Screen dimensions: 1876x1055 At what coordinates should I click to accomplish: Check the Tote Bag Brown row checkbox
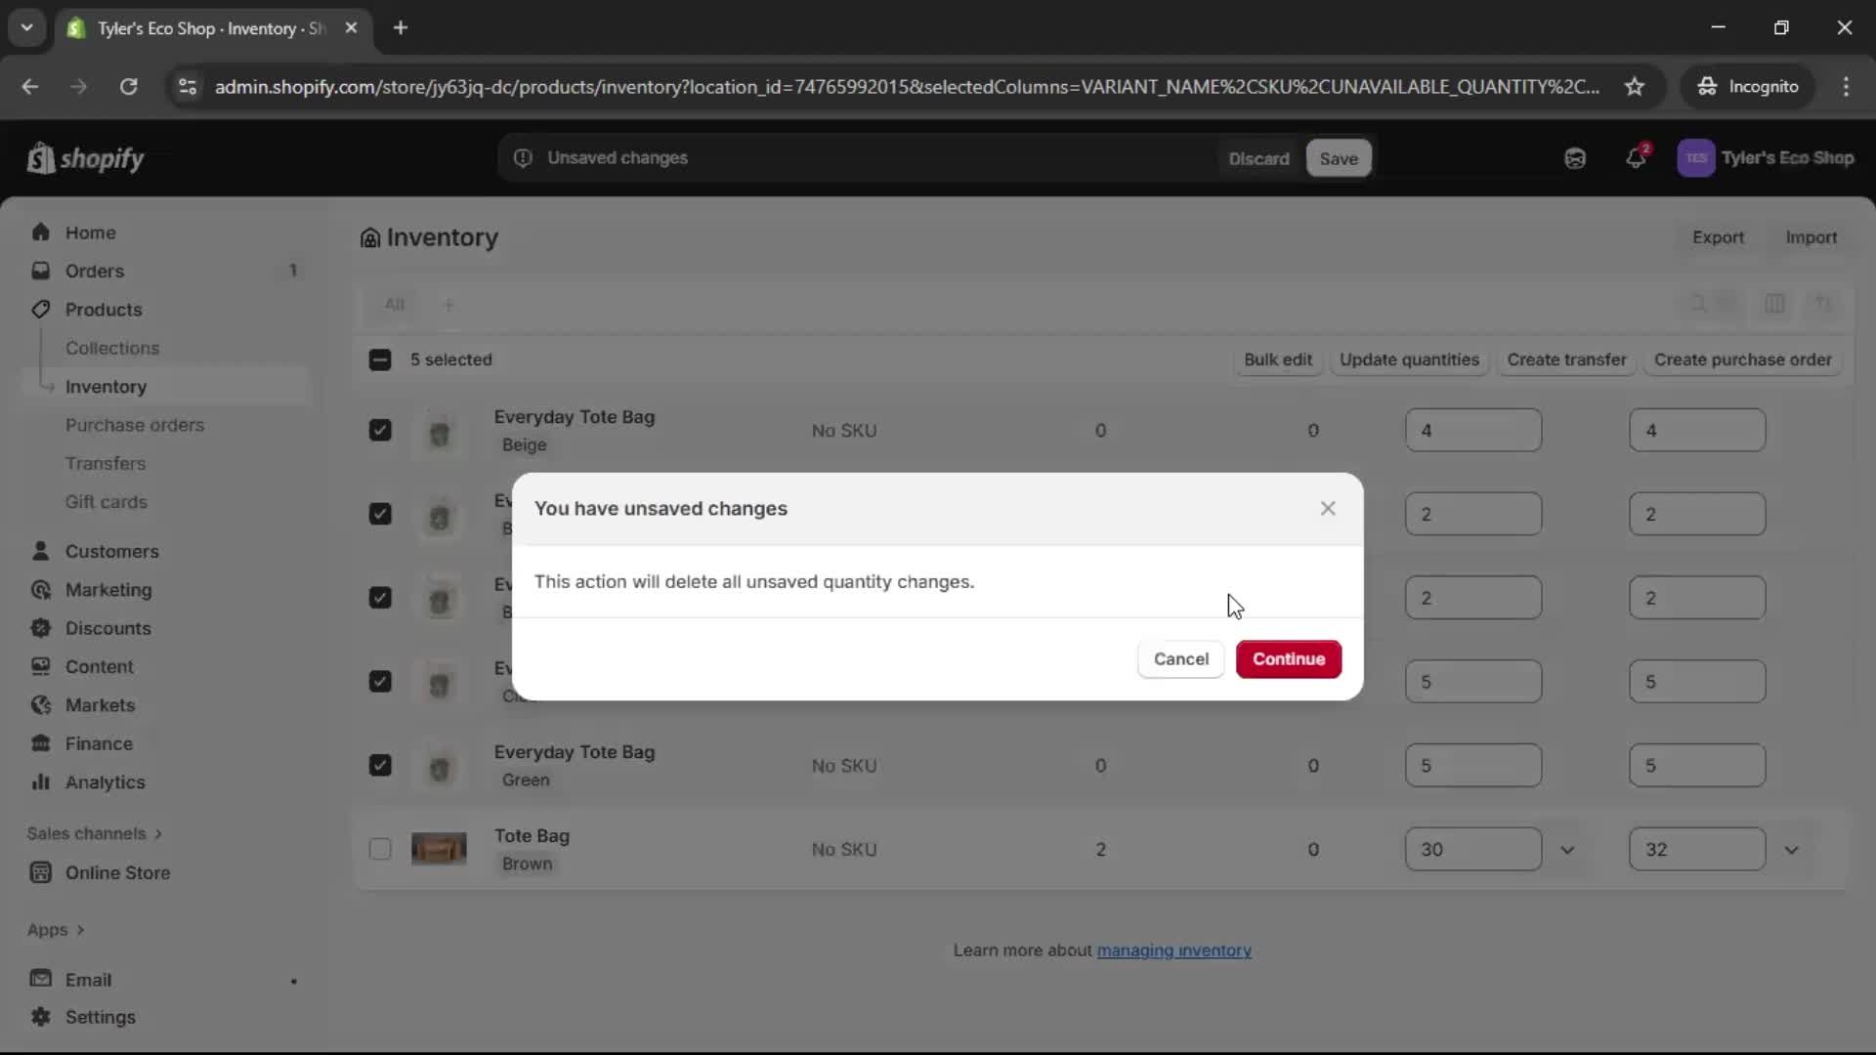pyautogui.click(x=380, y=850)
